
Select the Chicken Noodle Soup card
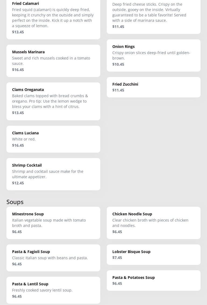tap(153, 223)
